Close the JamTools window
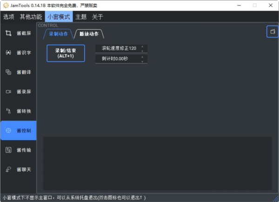 (271, 5)
